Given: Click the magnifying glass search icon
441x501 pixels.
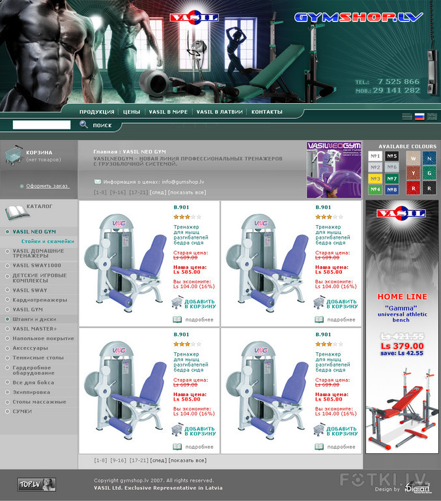Looking at the screenshot, I should pyautogui.click(x=83, y=125).
